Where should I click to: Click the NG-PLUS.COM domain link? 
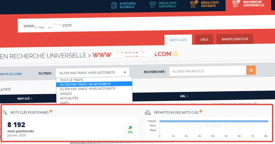11,74
